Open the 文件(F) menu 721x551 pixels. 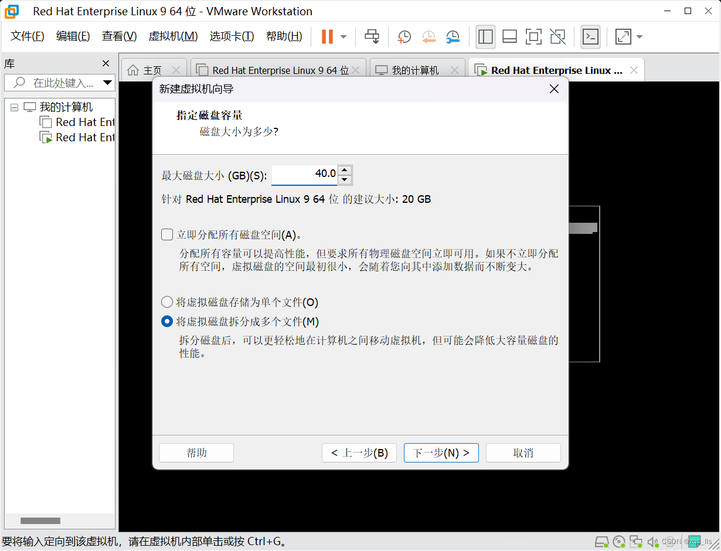point(28,36)
